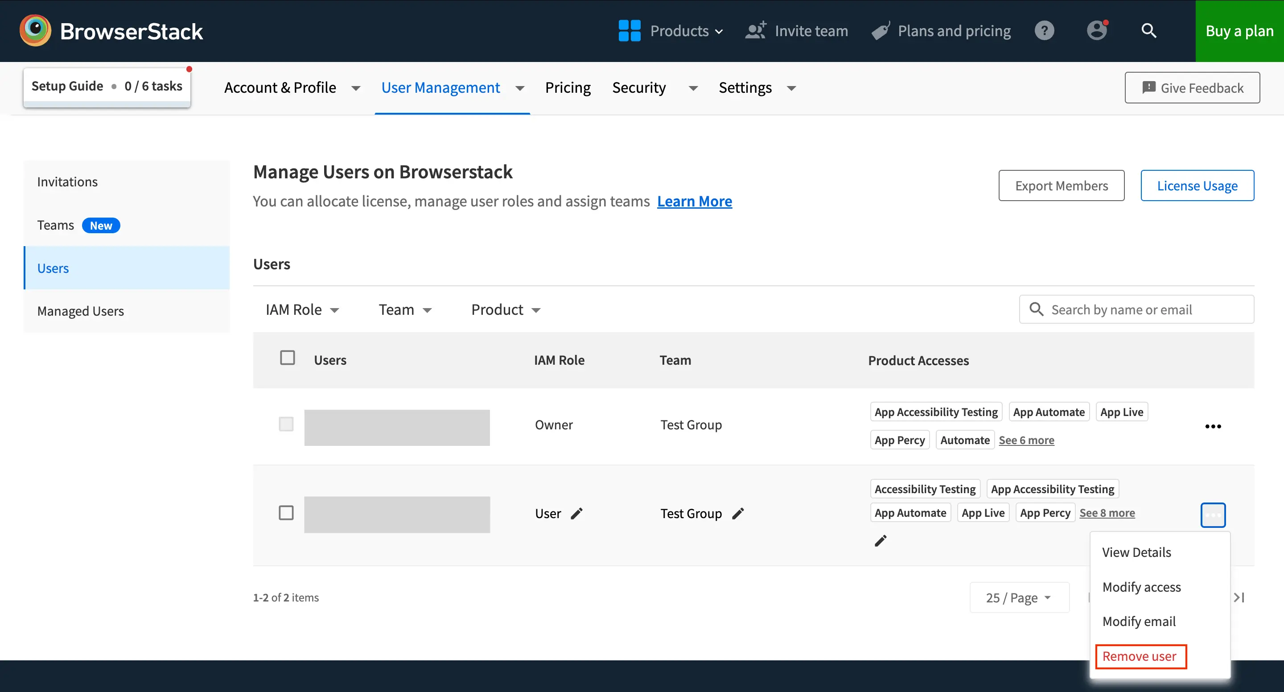This screenshot has width=1284, height=692.
Task: Click the Export Members button
Action: point(1062,185)
